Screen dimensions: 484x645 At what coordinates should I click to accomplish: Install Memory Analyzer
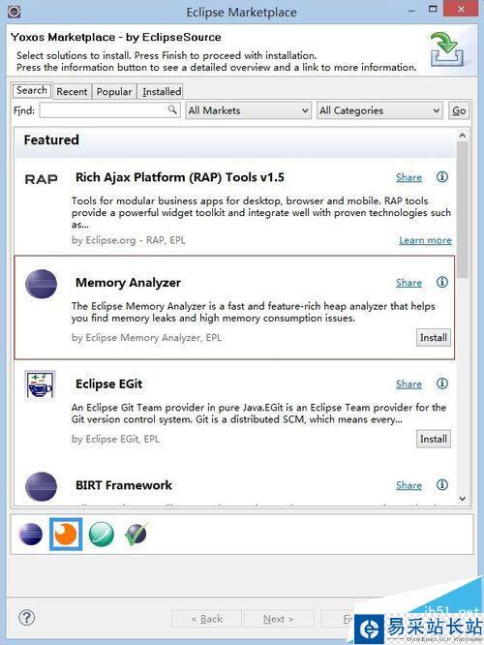434,337
